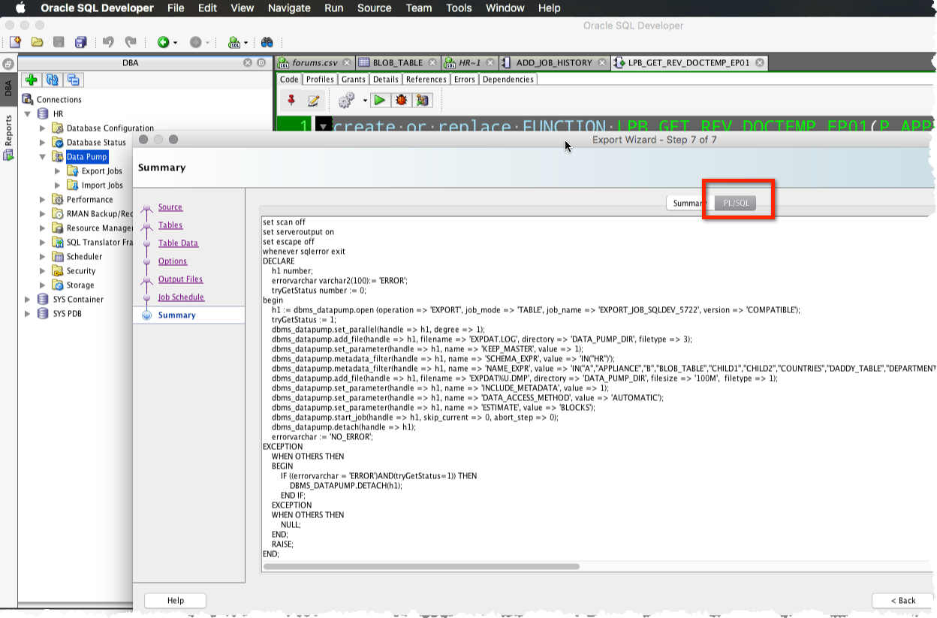Collapse the HR connection node

[x=28, y=114]
